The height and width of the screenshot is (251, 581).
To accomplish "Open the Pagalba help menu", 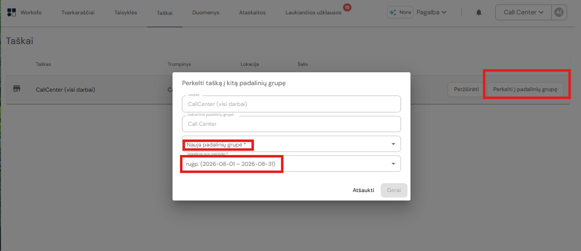I will (x=431, y=12).
